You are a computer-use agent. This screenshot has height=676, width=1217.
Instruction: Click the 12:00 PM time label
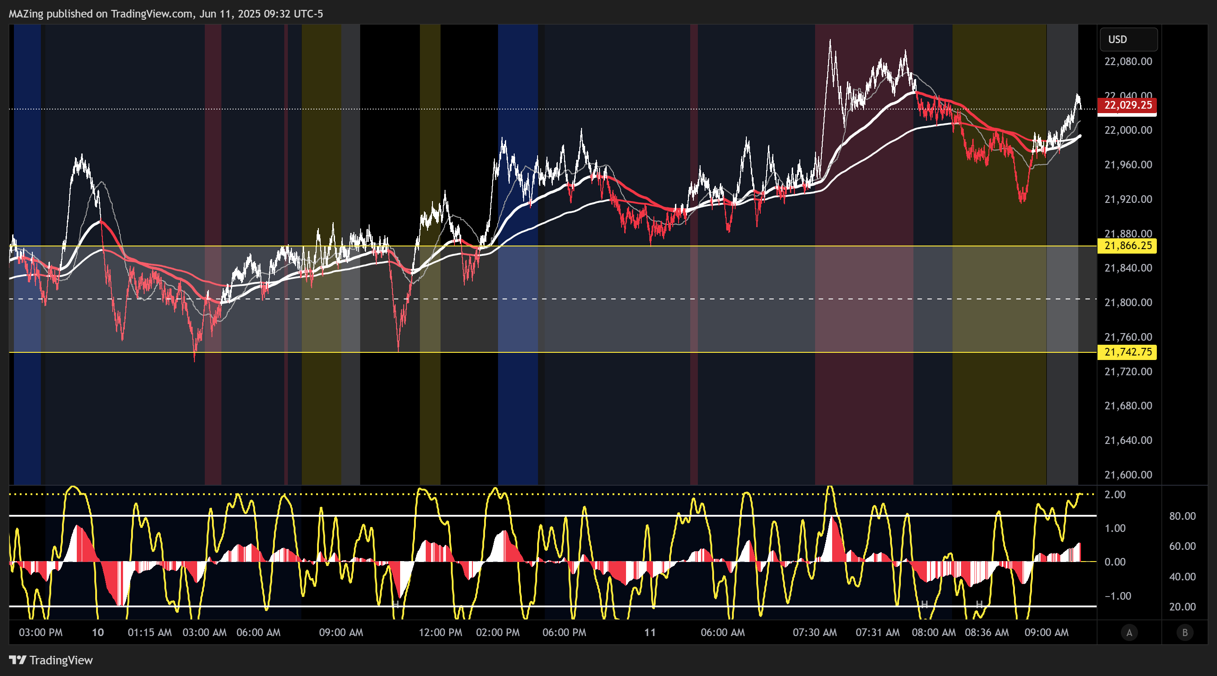440,632
